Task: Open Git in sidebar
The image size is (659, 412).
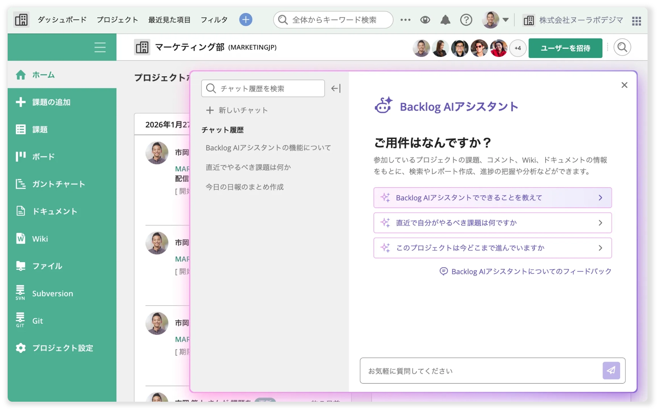Action: point(62,321)
